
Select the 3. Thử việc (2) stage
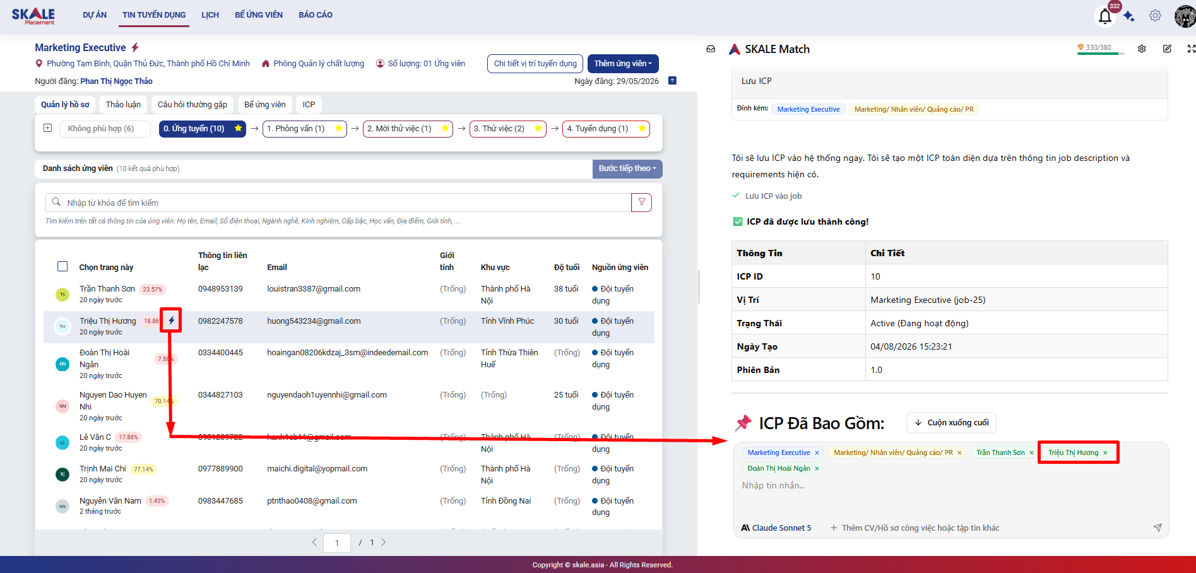[x=508, y=129]
